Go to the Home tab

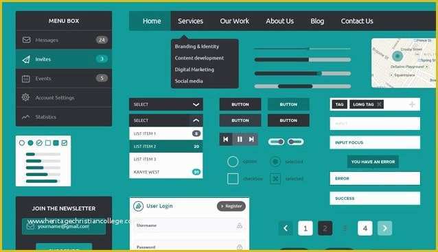coord(150,21)
